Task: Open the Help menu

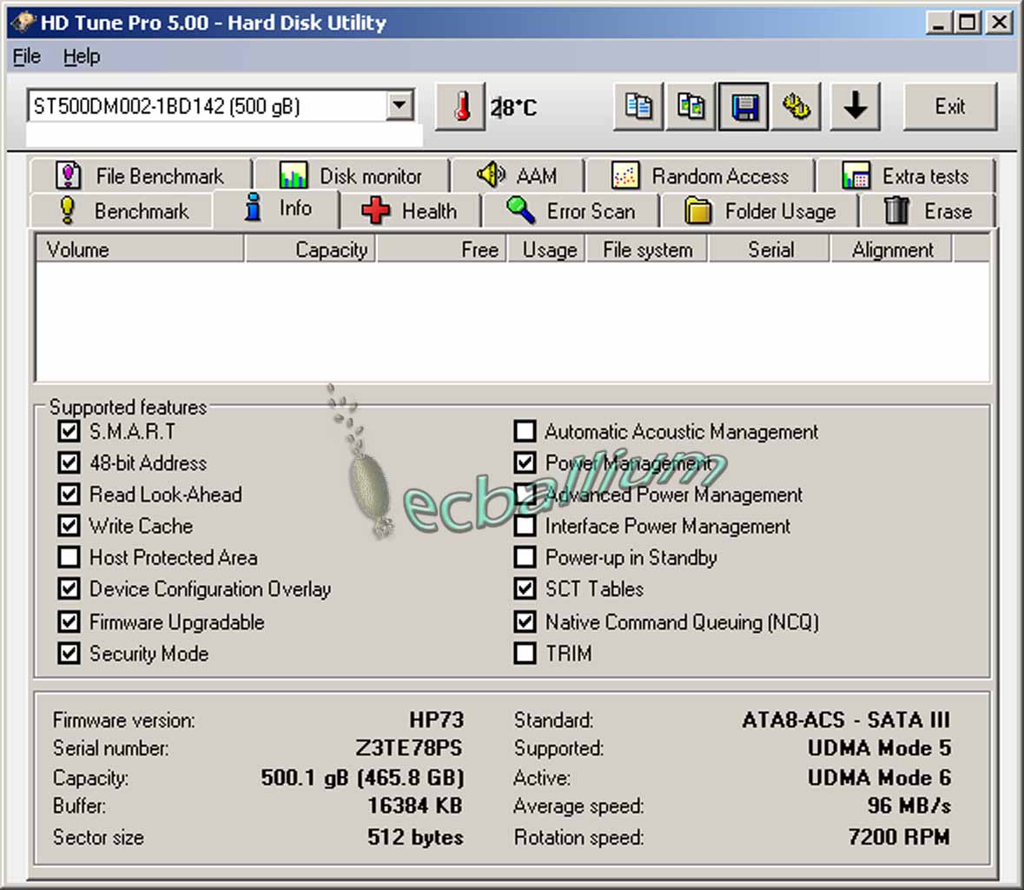Action: [x=82, y=56]
